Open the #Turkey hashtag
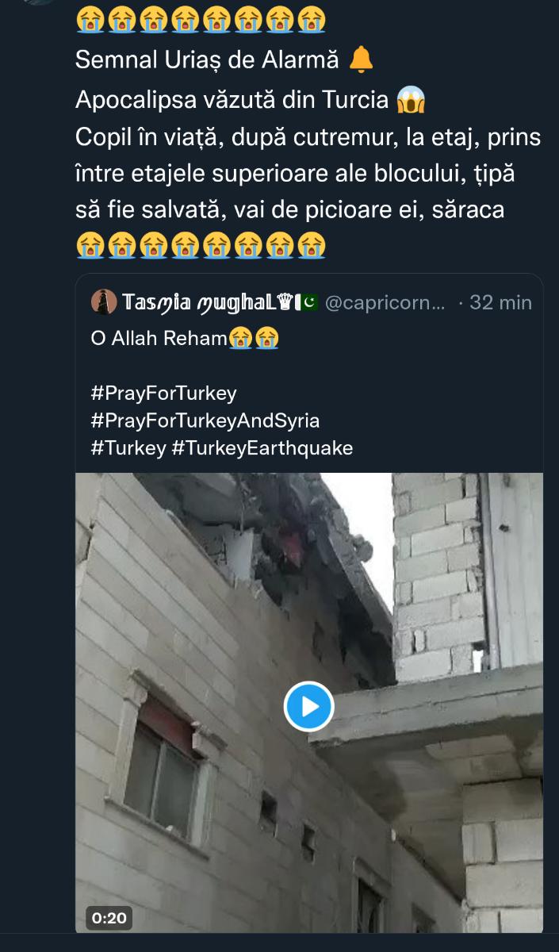The height and width of the screenshot is (952, 559). (128, 447)
